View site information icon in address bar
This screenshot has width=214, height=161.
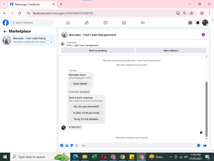(29, 13)
